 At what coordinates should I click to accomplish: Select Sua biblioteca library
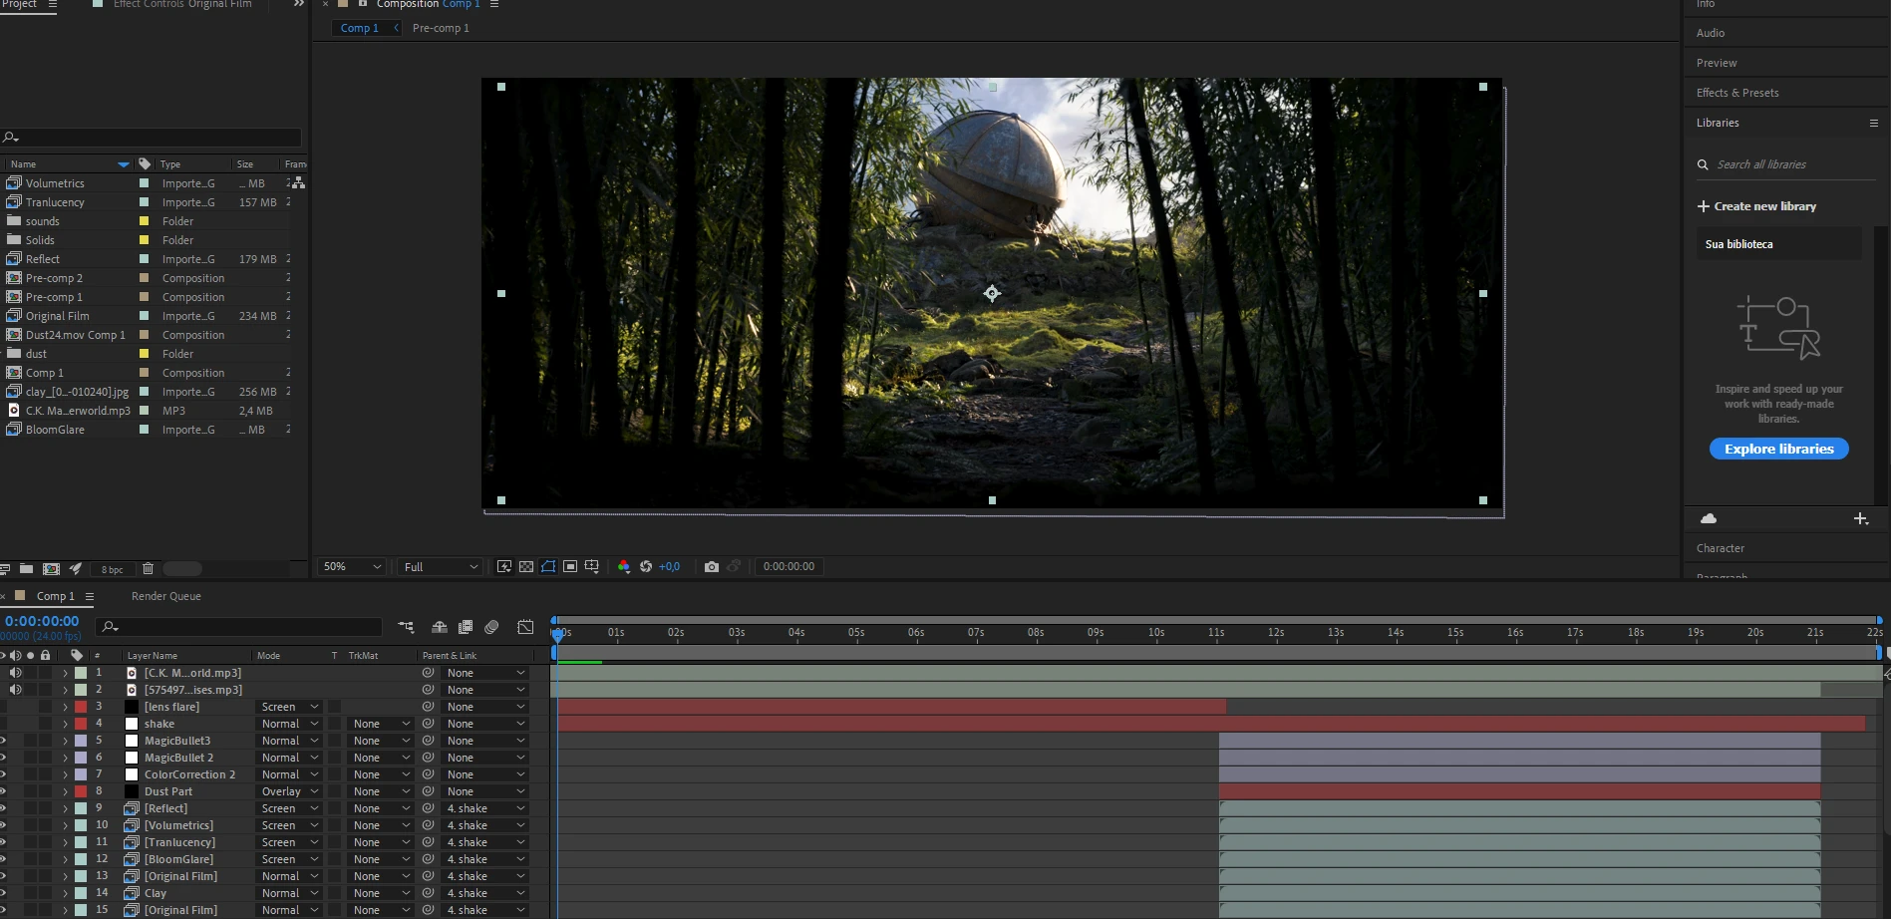click(x=1778, y=244)
